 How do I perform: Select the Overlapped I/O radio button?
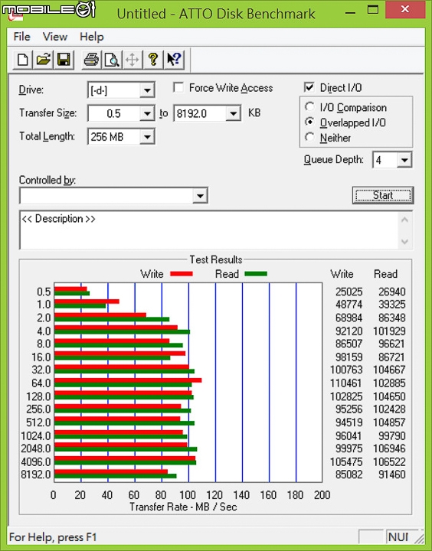309,122
